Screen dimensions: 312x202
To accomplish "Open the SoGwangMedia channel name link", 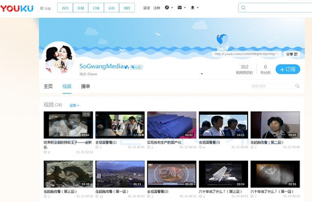I will tap(101, 66).
